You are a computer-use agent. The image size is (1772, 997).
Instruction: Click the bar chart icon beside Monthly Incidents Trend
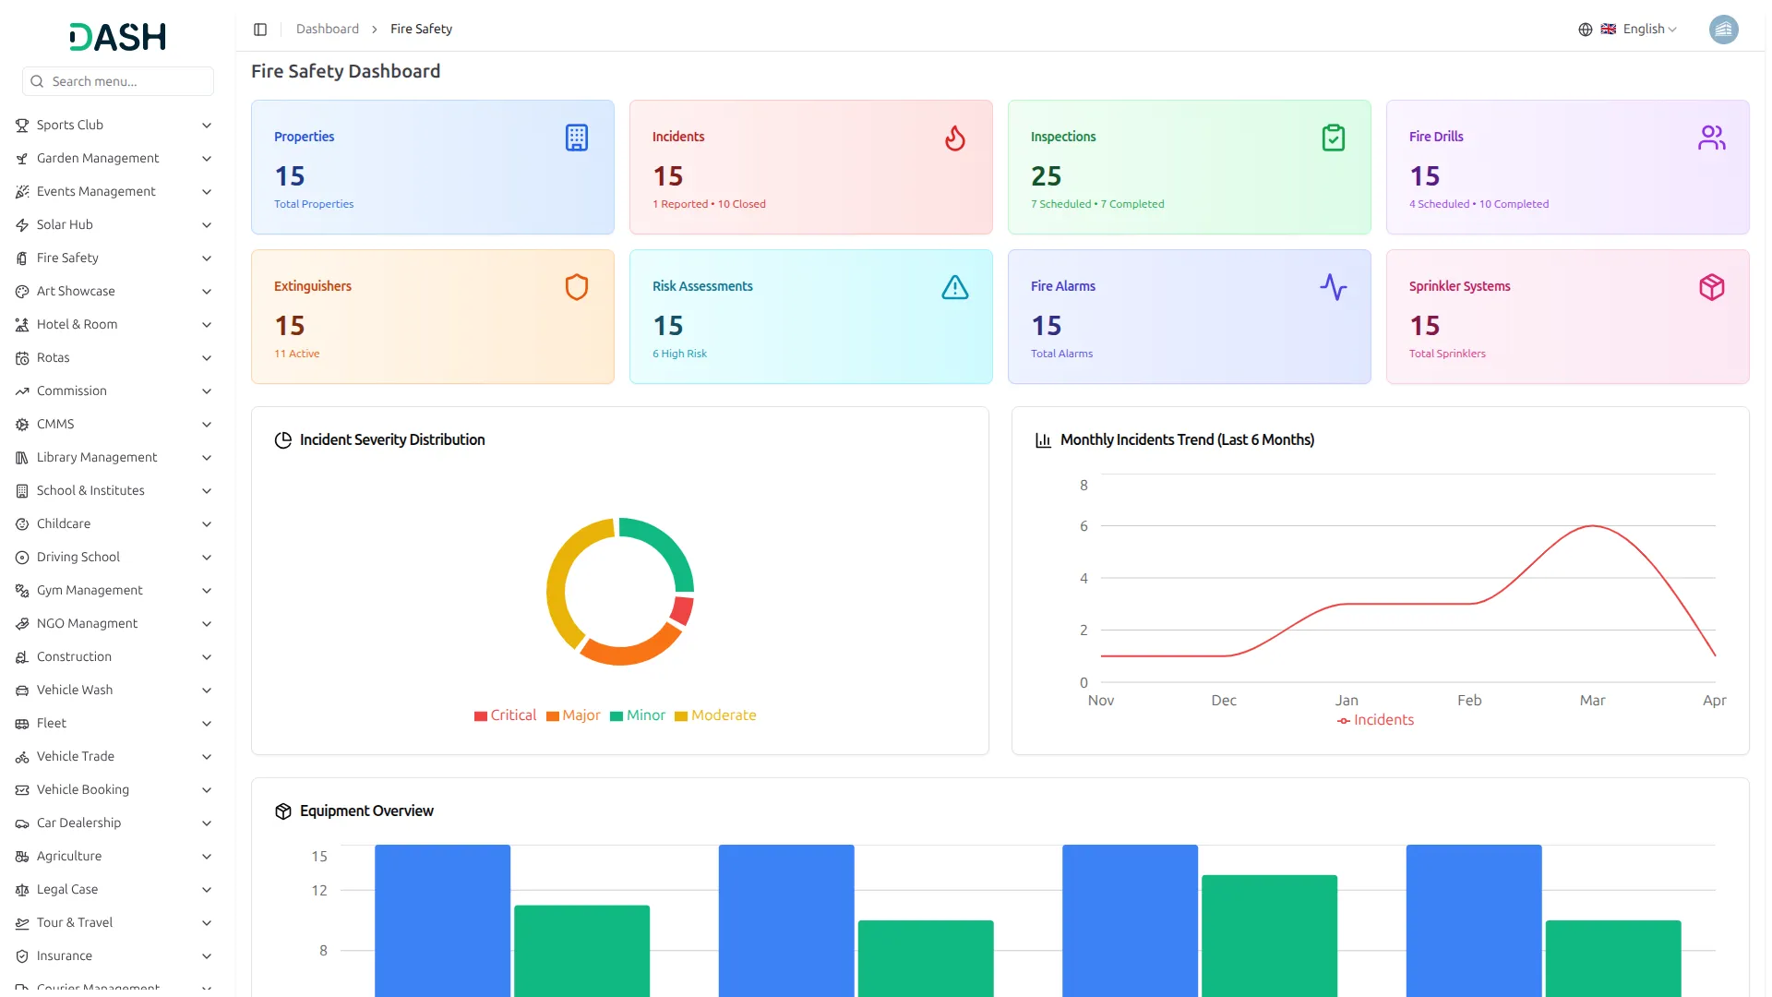tap(1044, 440)
